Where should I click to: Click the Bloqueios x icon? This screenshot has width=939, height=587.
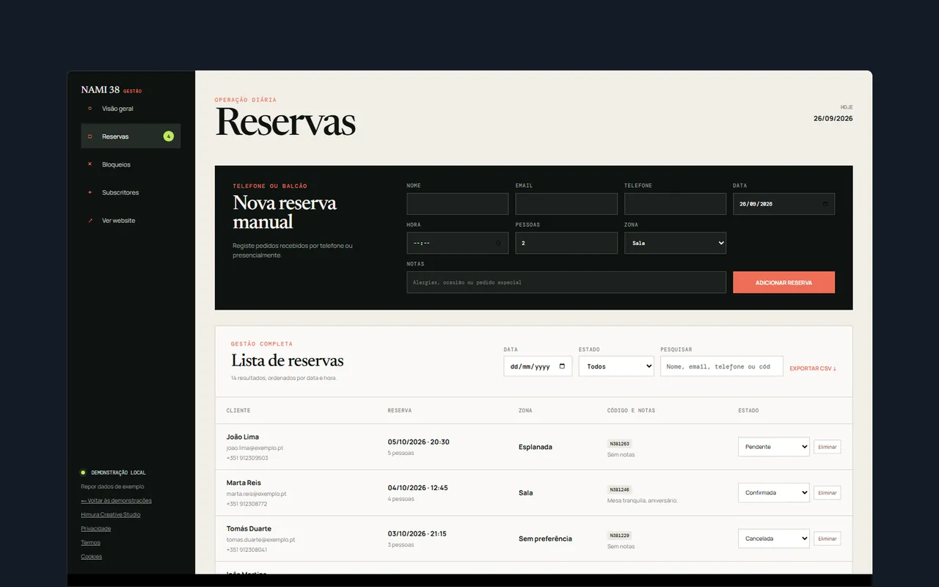(89, 164)
